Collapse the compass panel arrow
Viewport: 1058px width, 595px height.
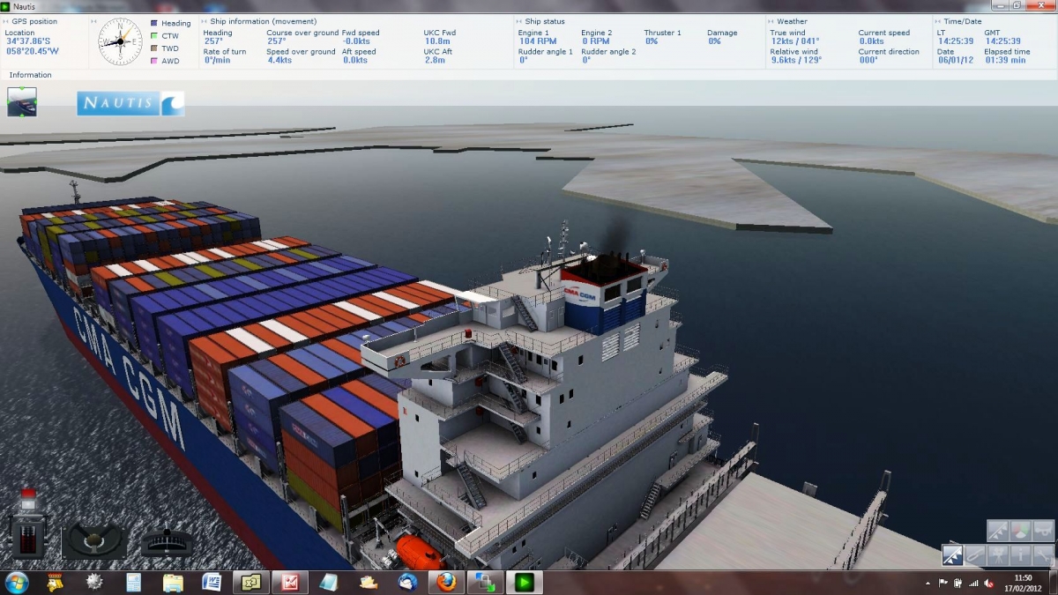click(x=94, y=21)
